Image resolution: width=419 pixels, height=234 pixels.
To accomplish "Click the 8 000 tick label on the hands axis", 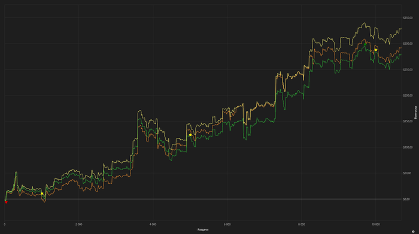I will coord(302,224).
